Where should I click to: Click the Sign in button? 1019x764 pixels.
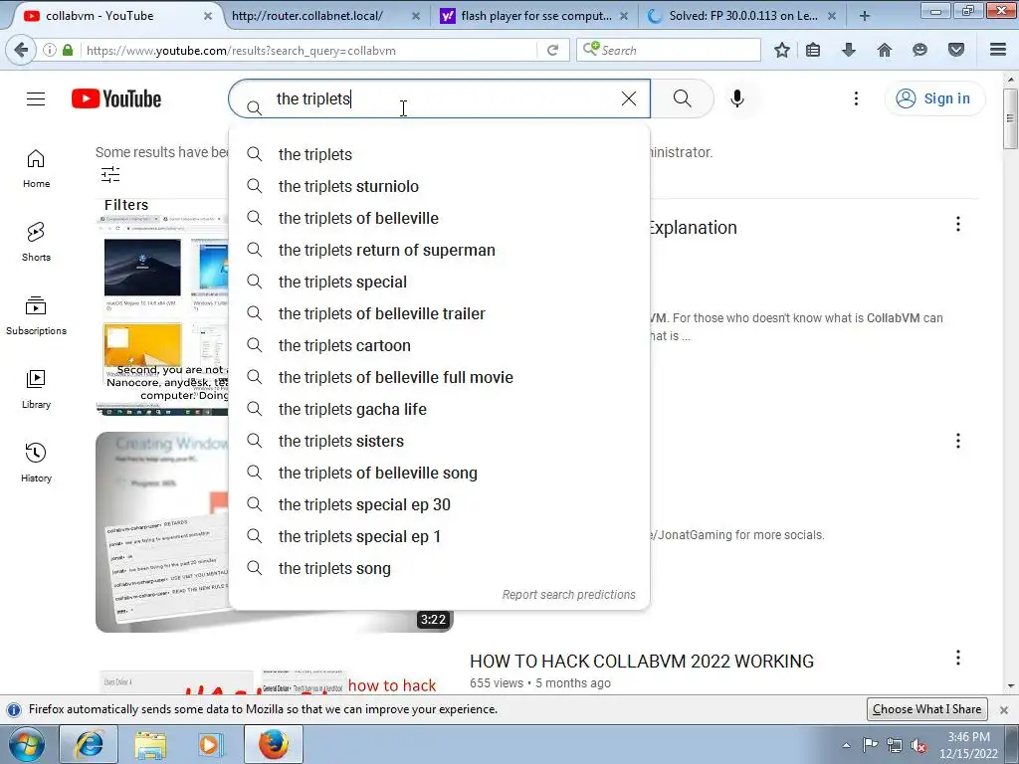[934, 98]
